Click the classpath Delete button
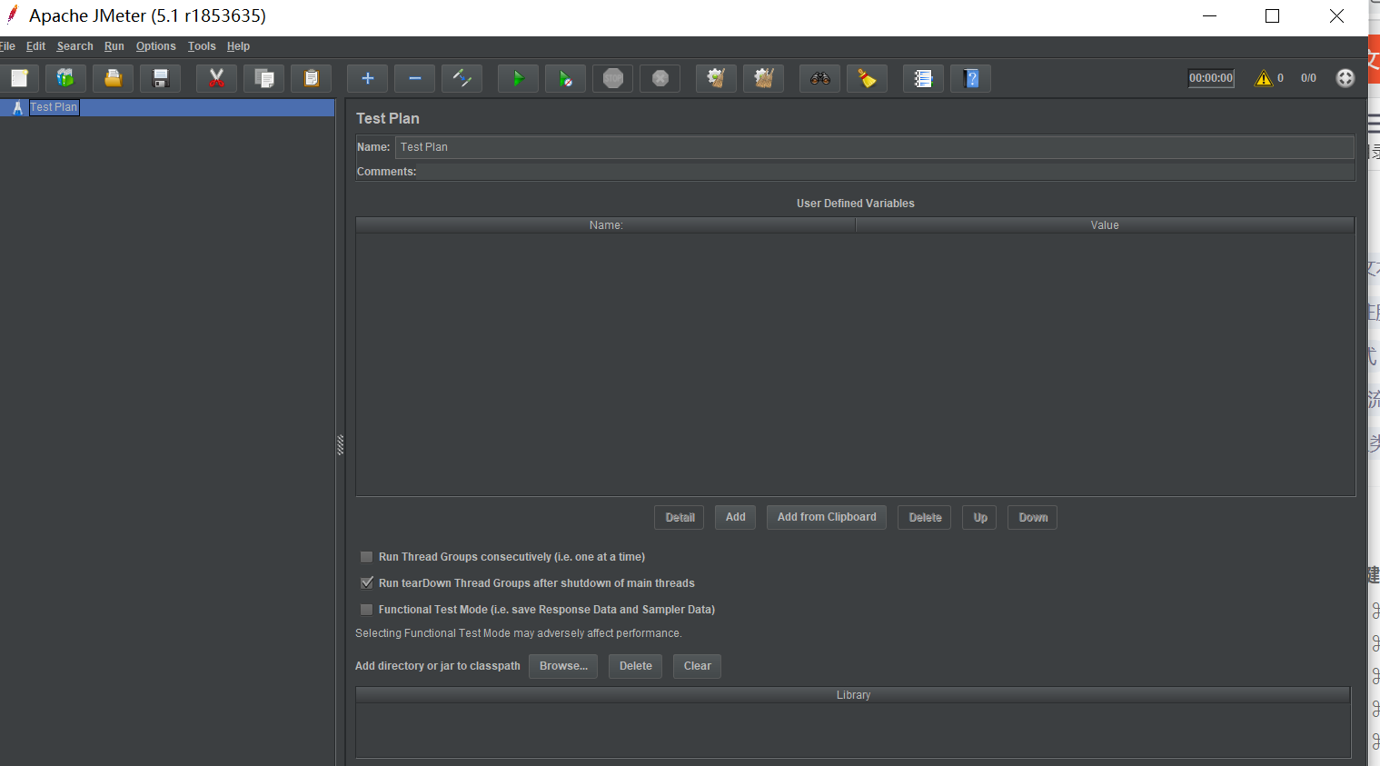 tap(636, 666)
